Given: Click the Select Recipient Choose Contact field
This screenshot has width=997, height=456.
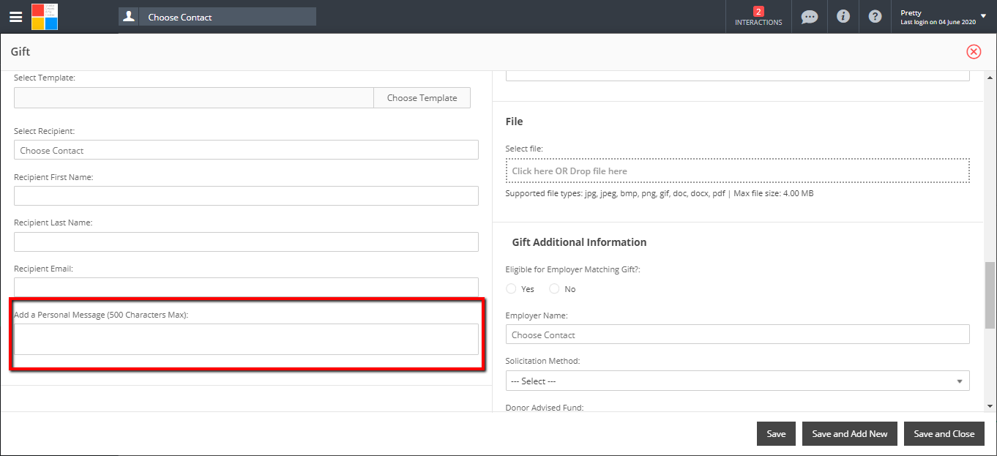Looking at the screenshot, I should tap(246, 150).
